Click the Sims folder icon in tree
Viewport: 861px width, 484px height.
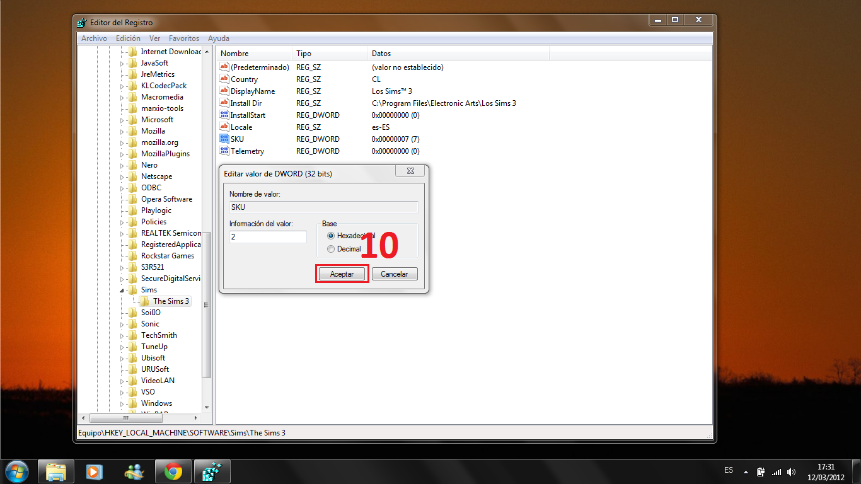(x=133, y=290)
